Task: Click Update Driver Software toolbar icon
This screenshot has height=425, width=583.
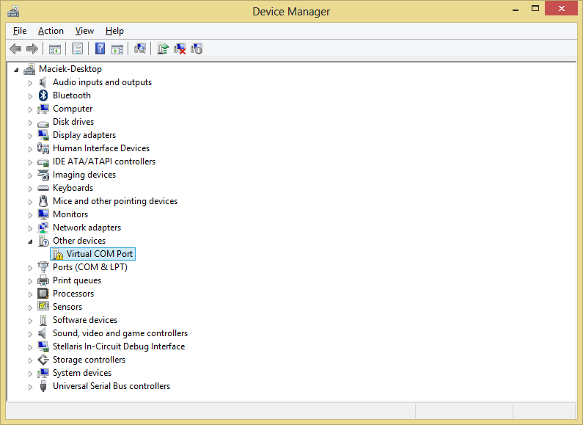Action: pos(162,48)
